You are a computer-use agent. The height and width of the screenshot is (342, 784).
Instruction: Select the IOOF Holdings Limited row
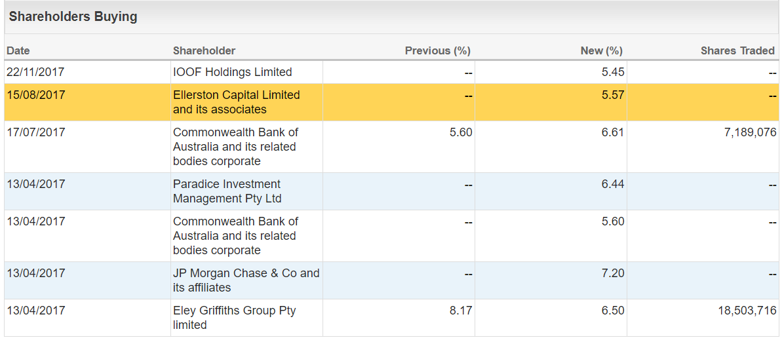coord(391,72)
